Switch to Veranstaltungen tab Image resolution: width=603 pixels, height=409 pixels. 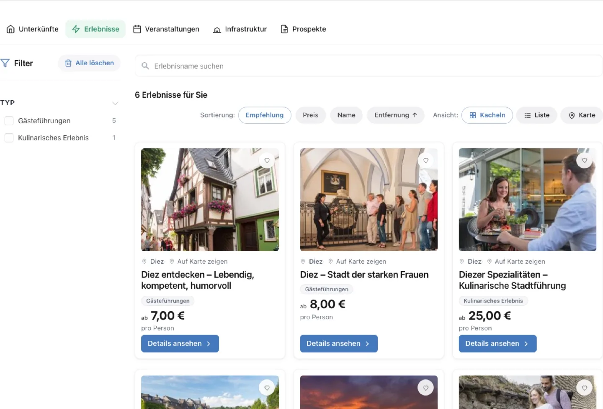click(166, 29)
